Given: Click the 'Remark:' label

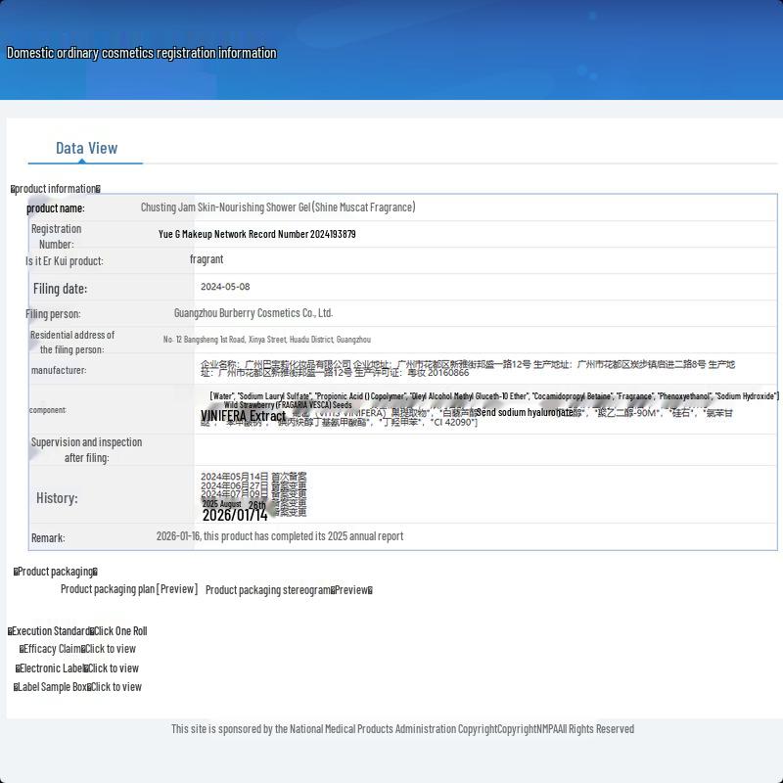Looking at the screenshot, I should [48, 537].
